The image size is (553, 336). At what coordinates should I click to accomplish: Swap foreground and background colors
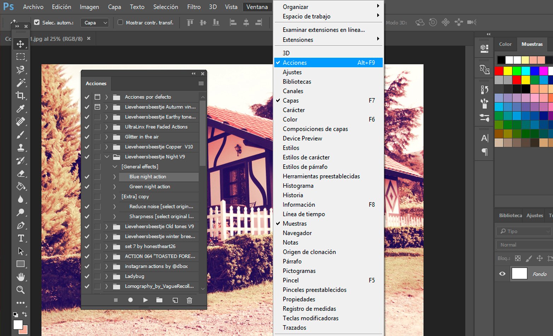tap(24, 314)
